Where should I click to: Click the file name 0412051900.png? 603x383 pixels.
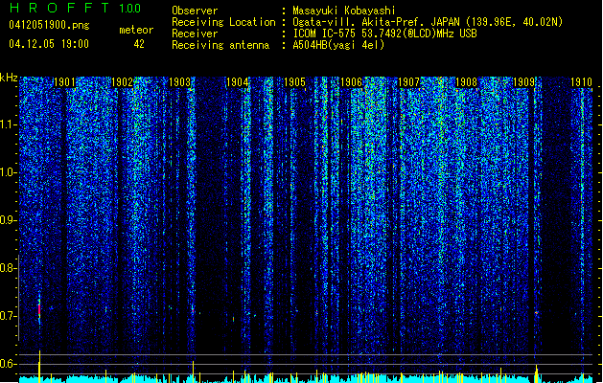(49, 25)
